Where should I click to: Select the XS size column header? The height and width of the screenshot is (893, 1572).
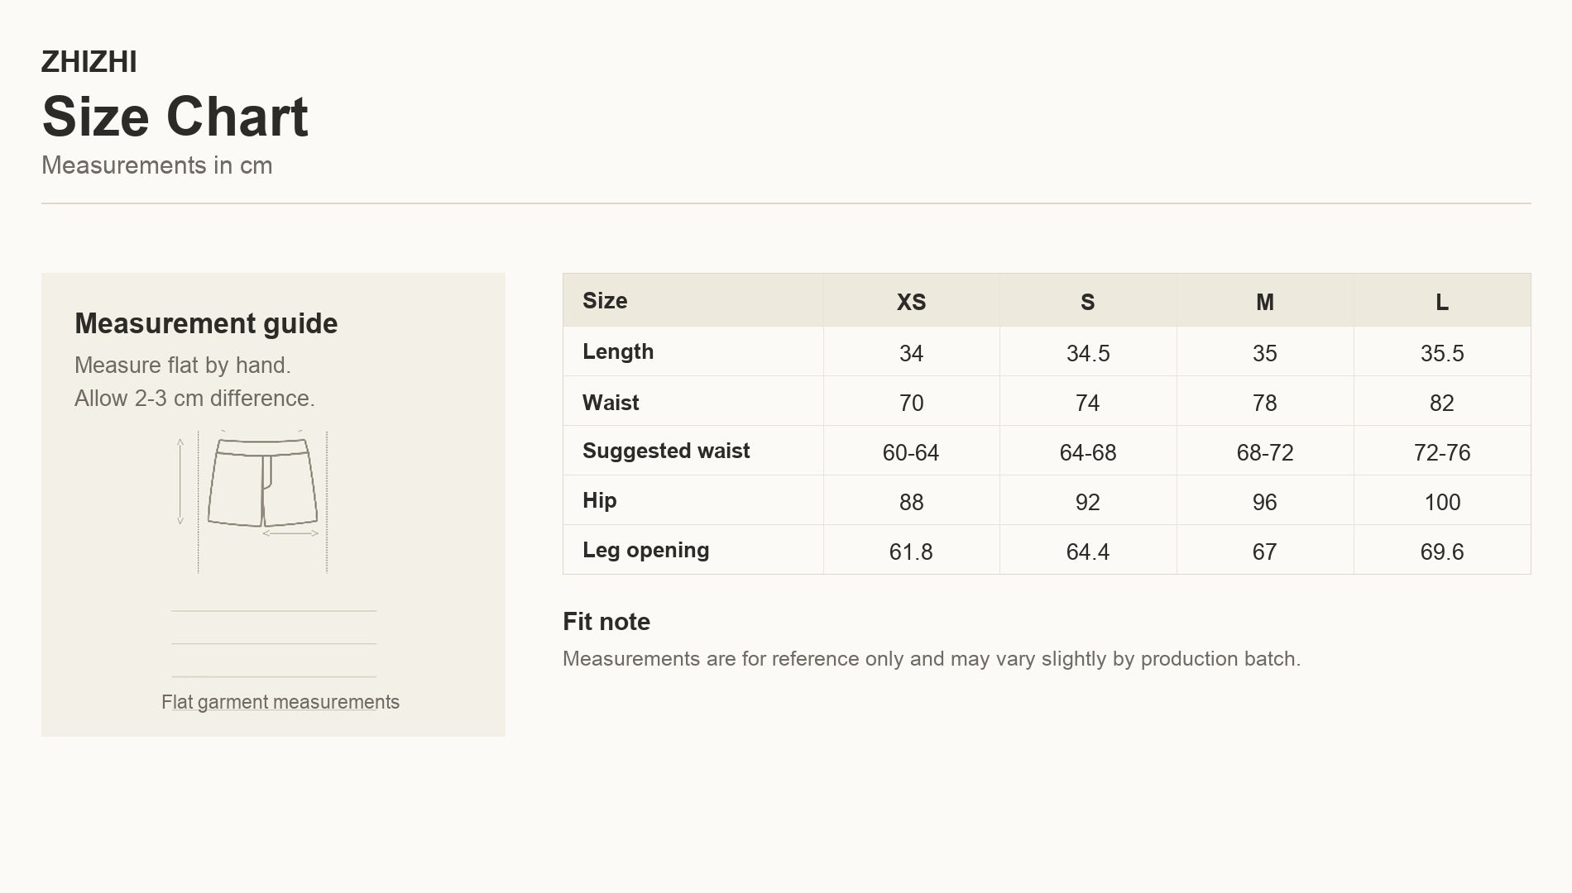911,302
